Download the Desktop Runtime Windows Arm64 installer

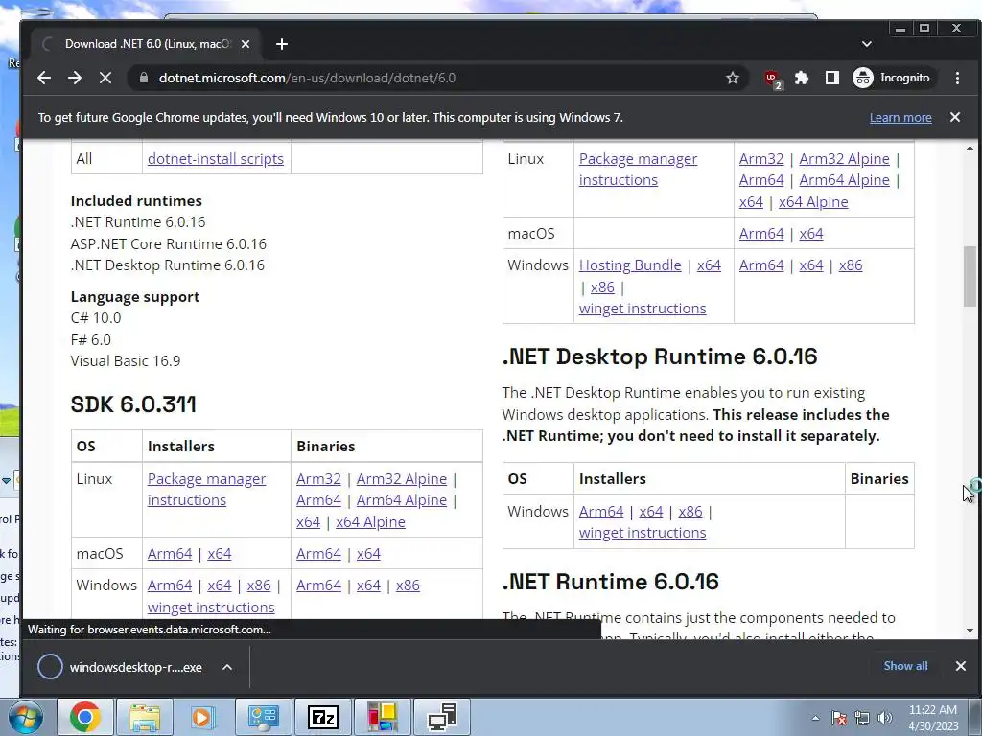point(601,512)
